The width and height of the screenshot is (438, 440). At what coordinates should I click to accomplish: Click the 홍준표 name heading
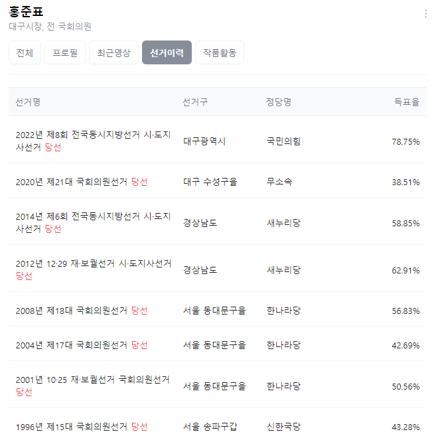[x=27, y=12]
